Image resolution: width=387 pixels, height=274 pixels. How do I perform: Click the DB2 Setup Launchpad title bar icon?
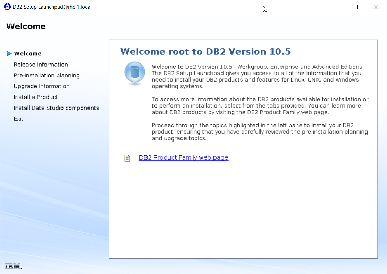7,7
